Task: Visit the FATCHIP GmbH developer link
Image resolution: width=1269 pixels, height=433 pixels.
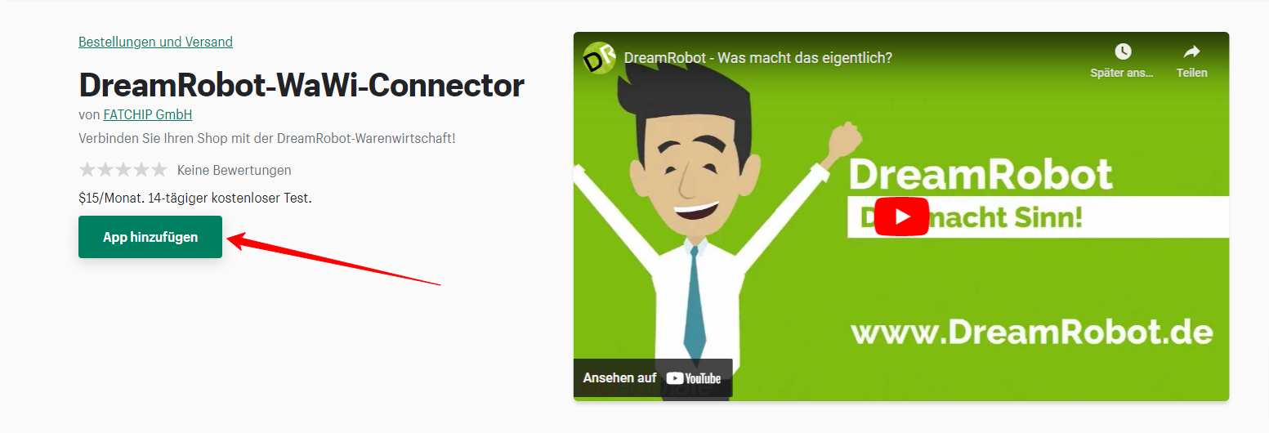Action: point(148,114)
